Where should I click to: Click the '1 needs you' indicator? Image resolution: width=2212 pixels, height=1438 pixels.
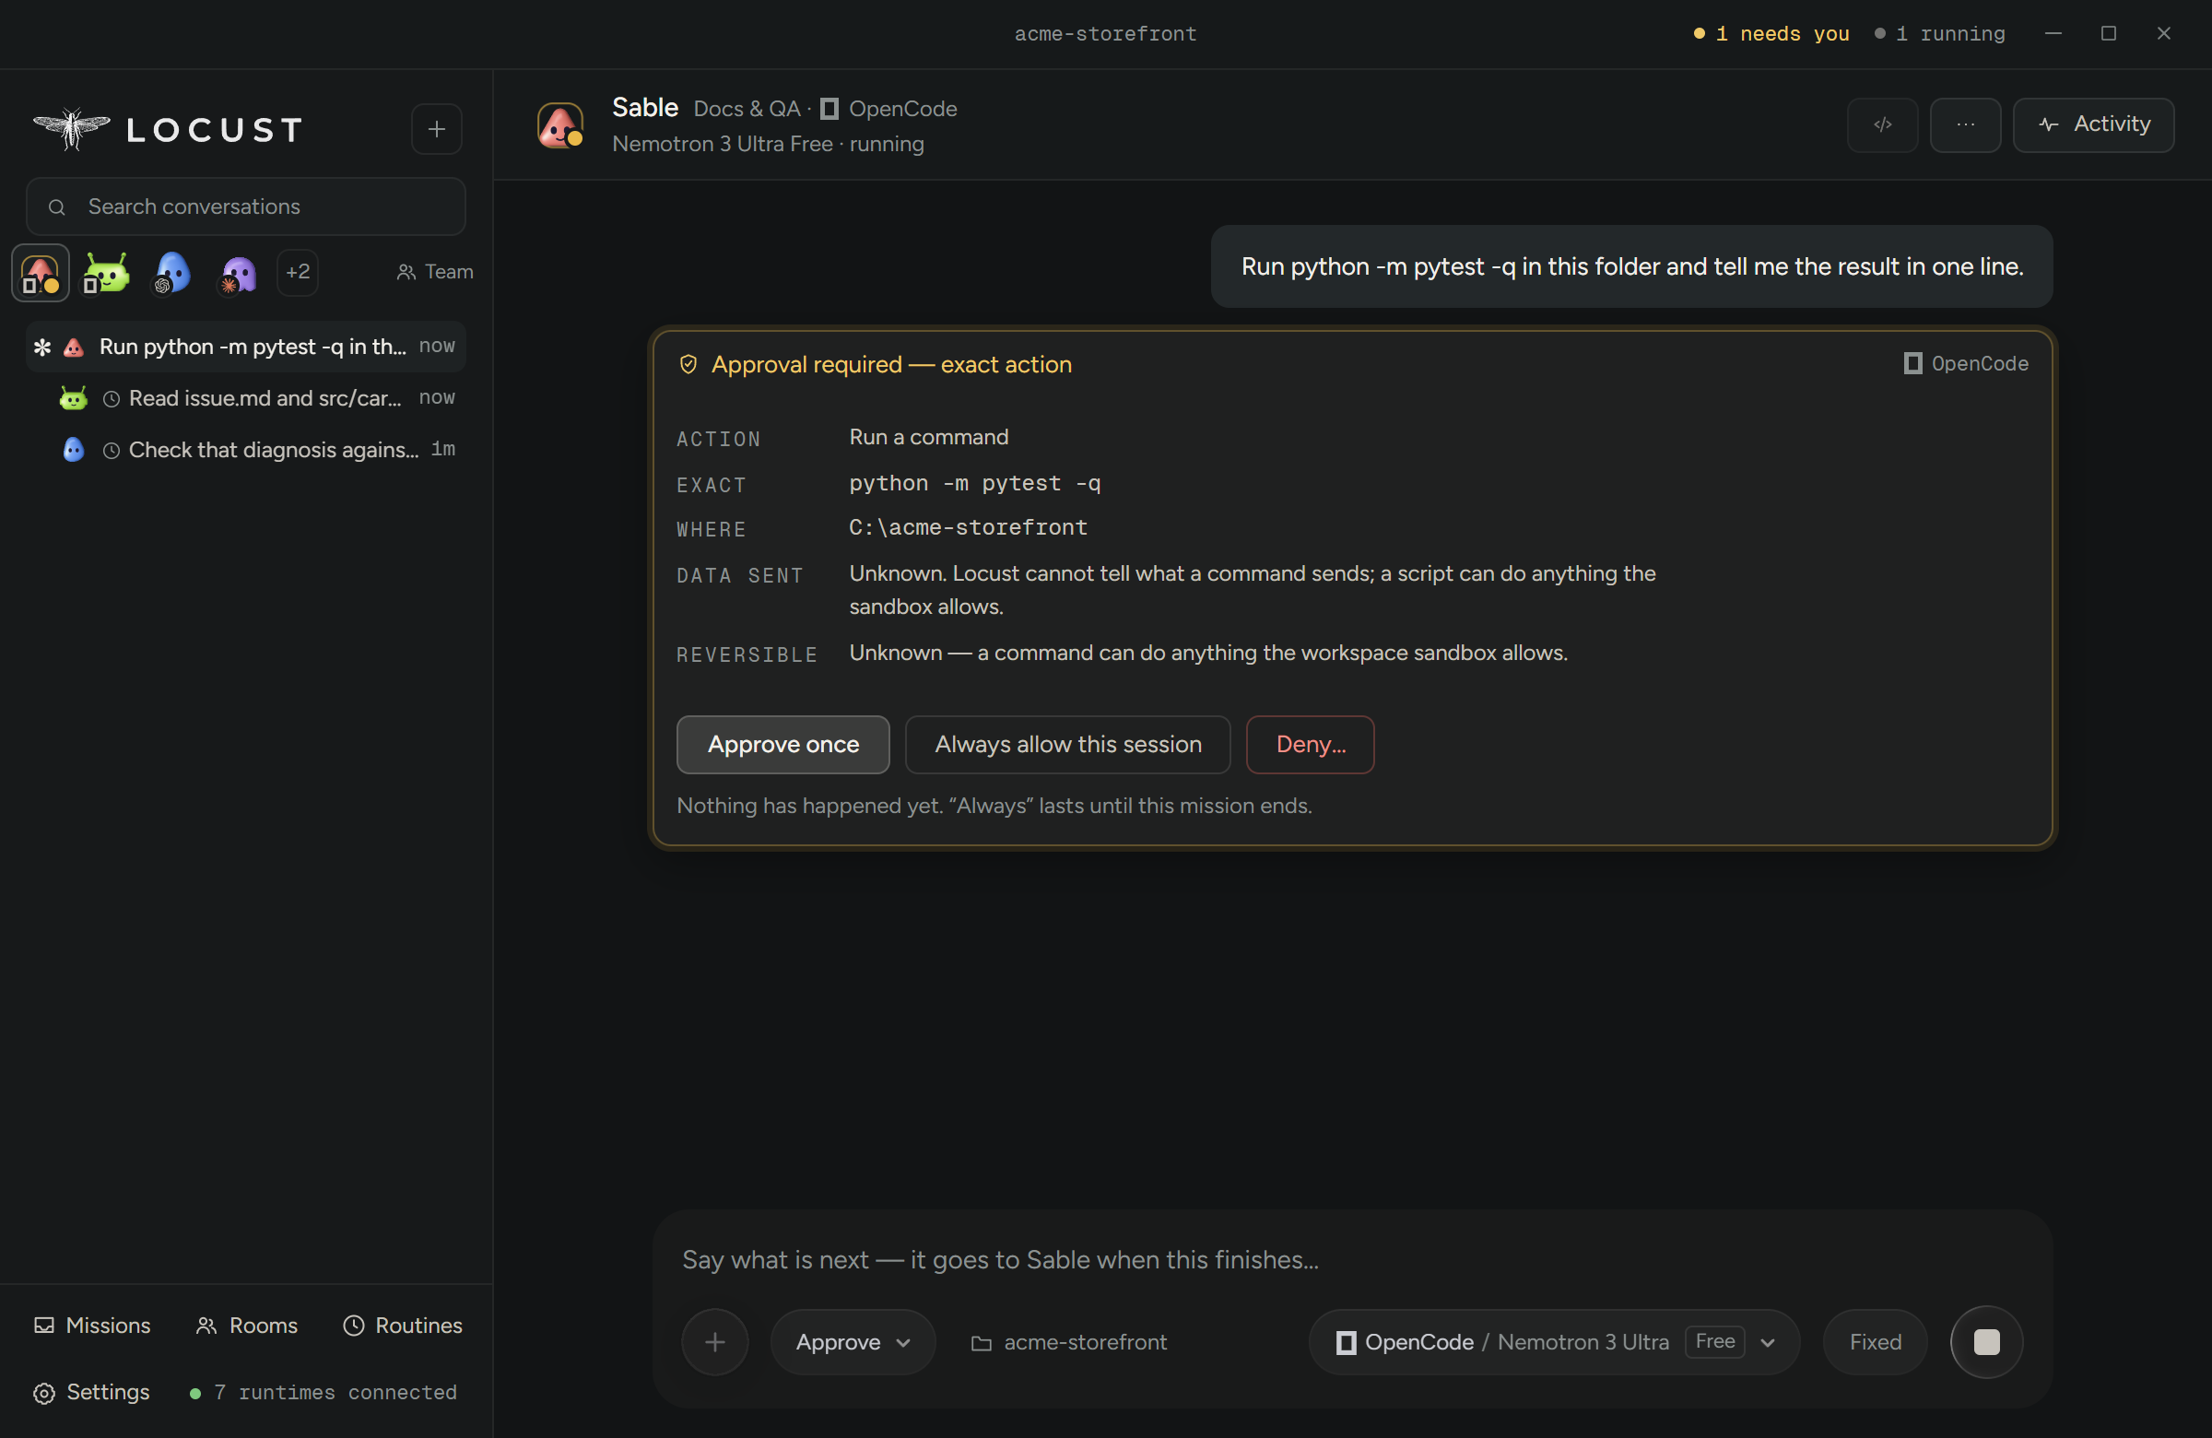click(x=1771, y=33)
